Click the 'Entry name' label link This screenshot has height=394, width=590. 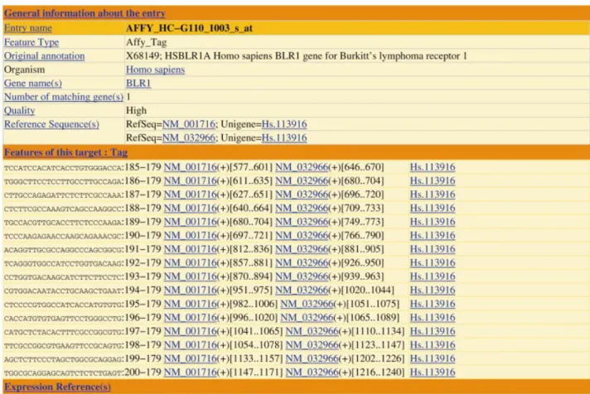pyautogui.click(x=28, y=28)
